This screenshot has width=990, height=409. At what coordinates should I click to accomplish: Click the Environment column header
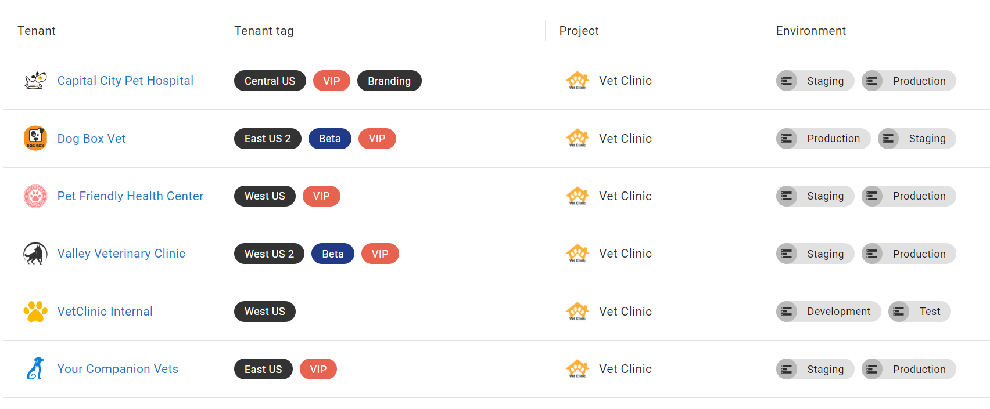click(x=811, y=31)
